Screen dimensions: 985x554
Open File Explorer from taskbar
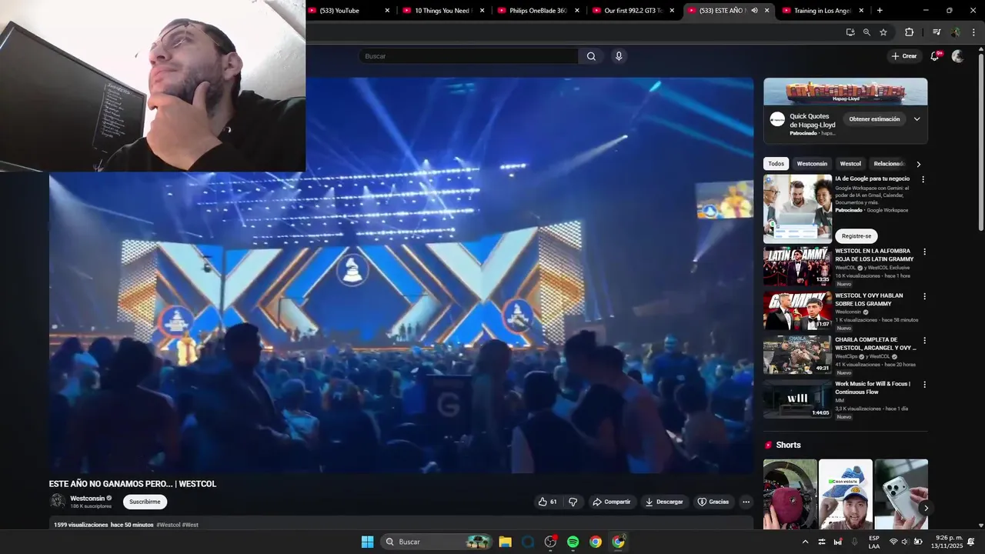[505, 542]
